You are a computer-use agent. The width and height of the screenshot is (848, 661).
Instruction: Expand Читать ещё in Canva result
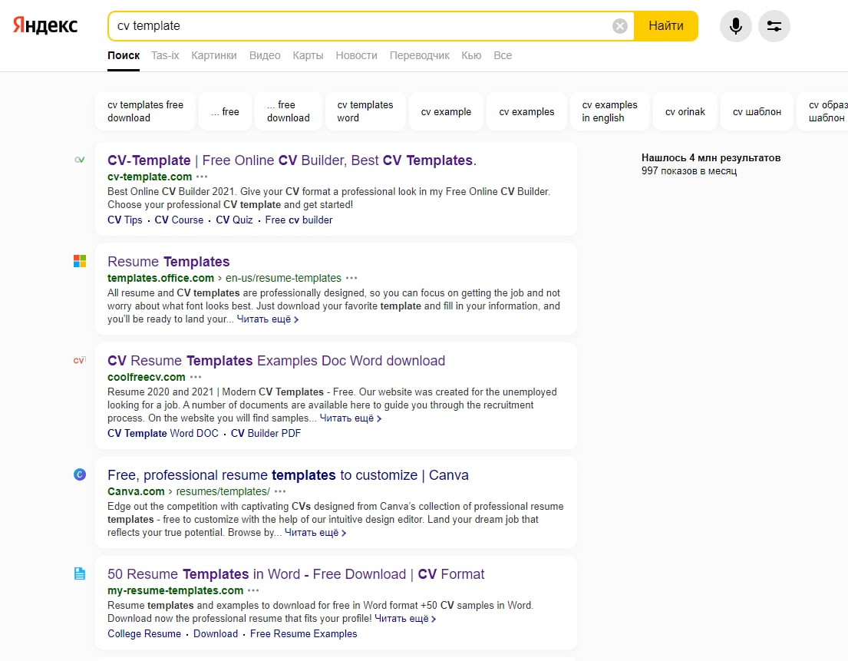point(315,532)
